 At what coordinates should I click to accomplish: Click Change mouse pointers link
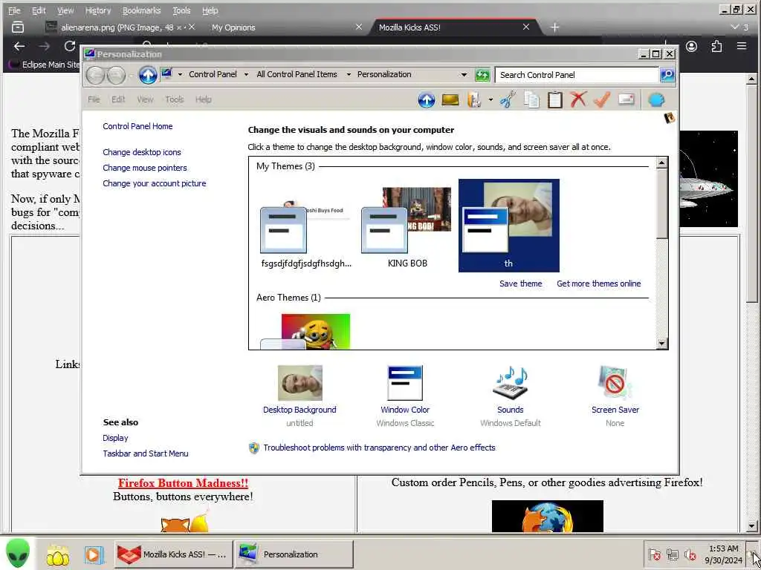(x=145, y=168)
